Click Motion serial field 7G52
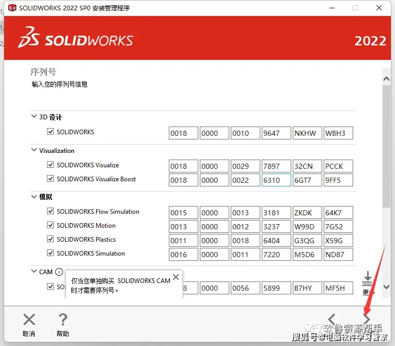The image size is (395, 346). (338, 227)
